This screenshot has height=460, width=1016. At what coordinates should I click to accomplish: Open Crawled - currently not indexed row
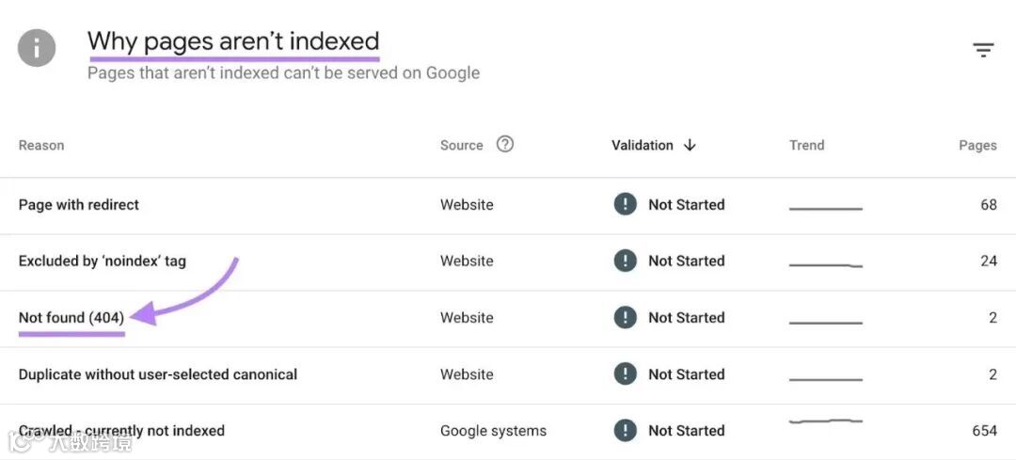click(x=122, y=430)
